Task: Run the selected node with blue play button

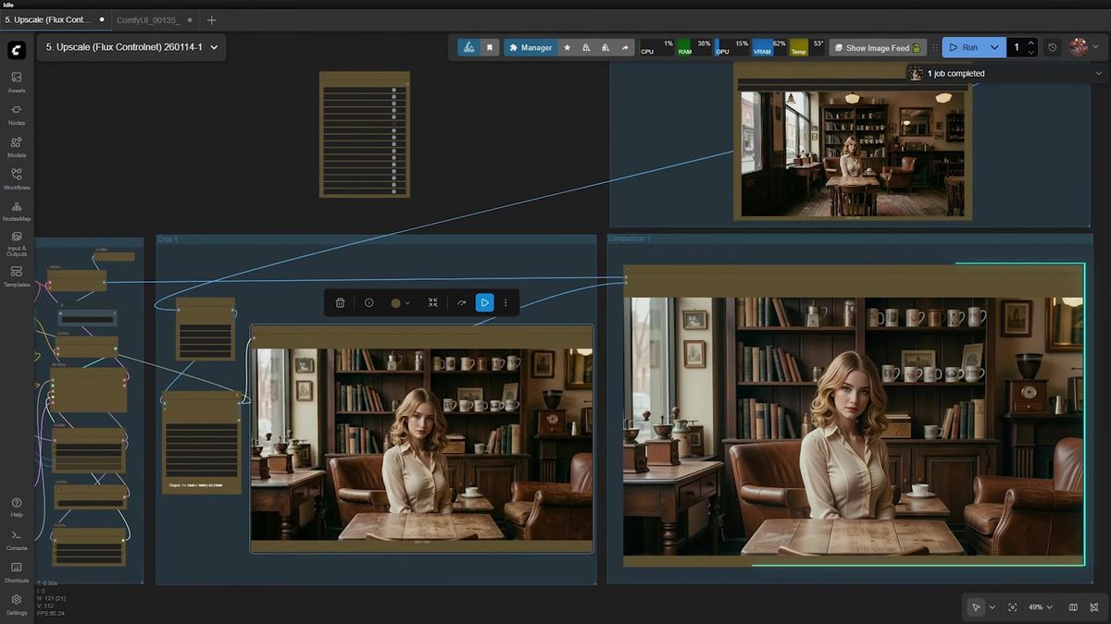Action: pos(484,302)
